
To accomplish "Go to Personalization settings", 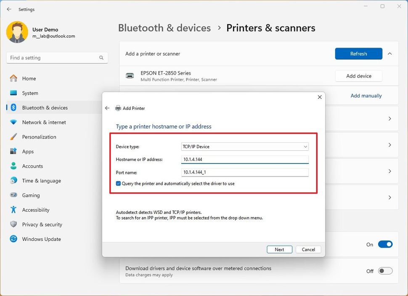I will (x=39, y=137).
